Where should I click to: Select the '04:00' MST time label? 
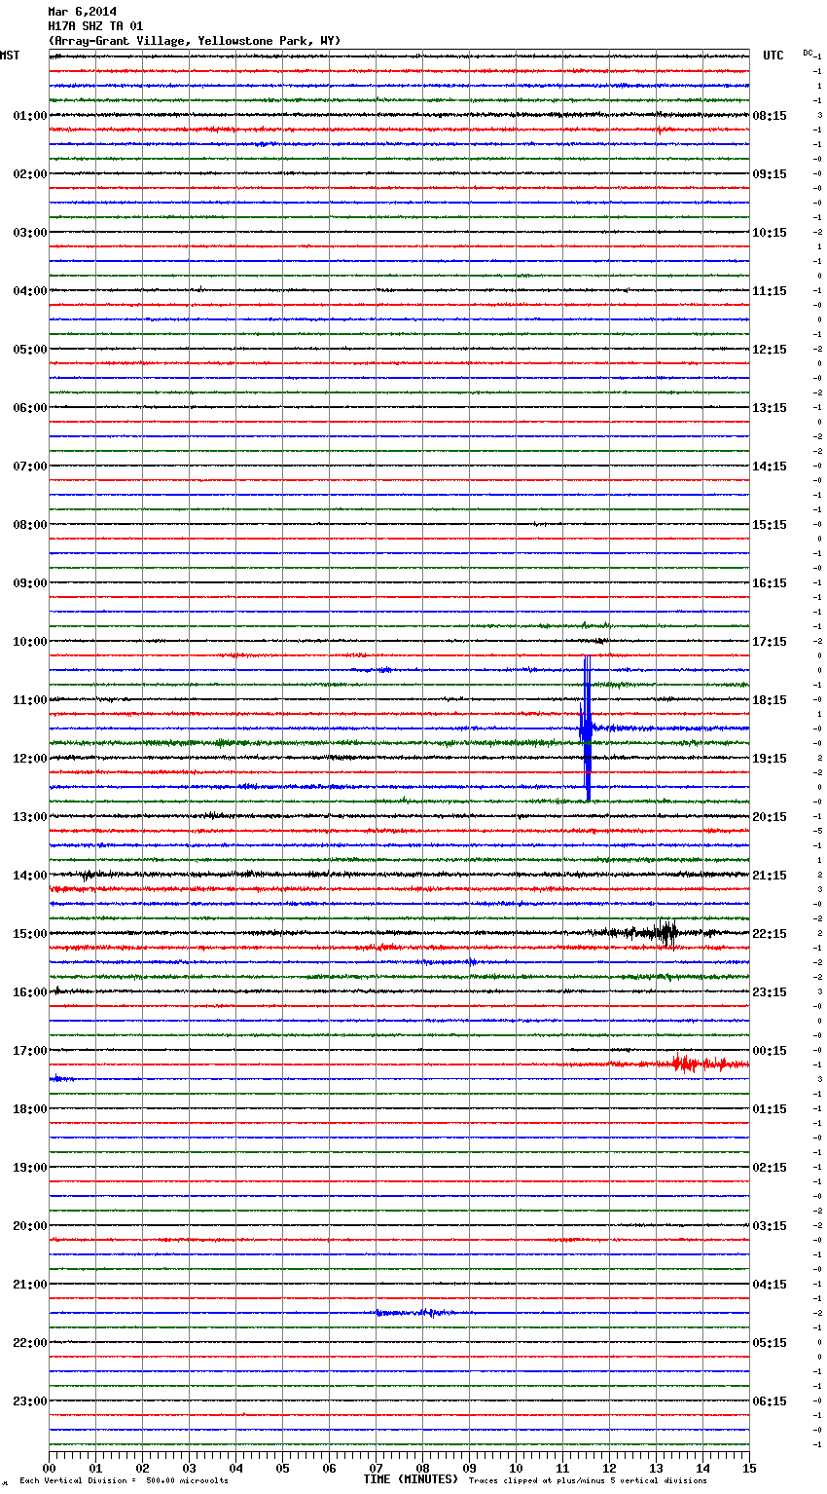30,291
